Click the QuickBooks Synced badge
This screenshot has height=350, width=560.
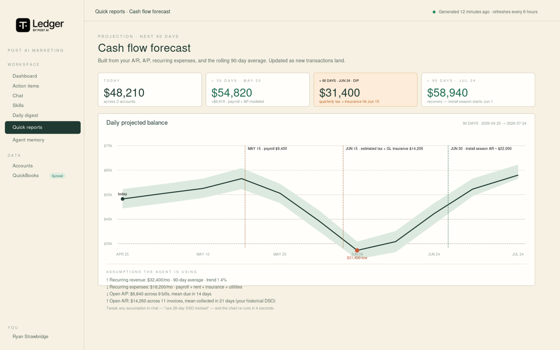tap(57, 176)
